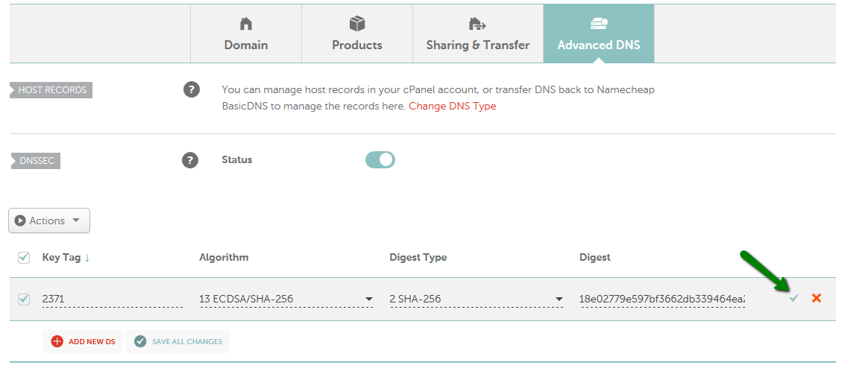Click the Add New DS button
The width and height of the screenshot is (865, 371).
(x=82, y=341)
